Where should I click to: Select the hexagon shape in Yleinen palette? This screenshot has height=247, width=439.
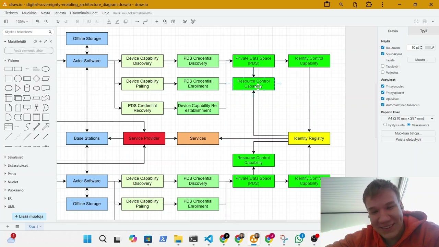coord(9,88)
